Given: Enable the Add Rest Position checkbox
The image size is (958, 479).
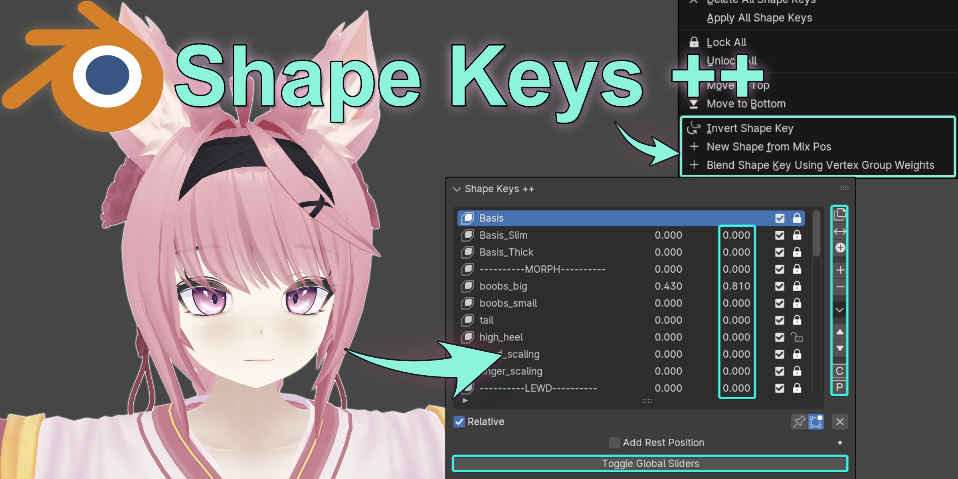Looking at the screenshot, I should coord(614,442).
